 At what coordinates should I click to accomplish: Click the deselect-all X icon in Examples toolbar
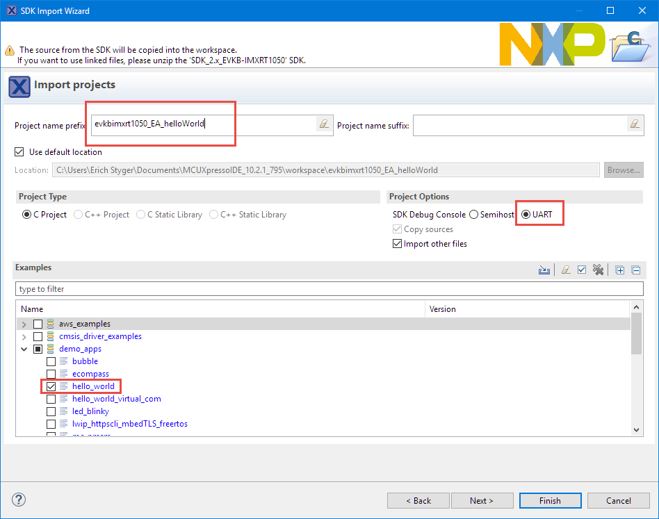(597, 270)
